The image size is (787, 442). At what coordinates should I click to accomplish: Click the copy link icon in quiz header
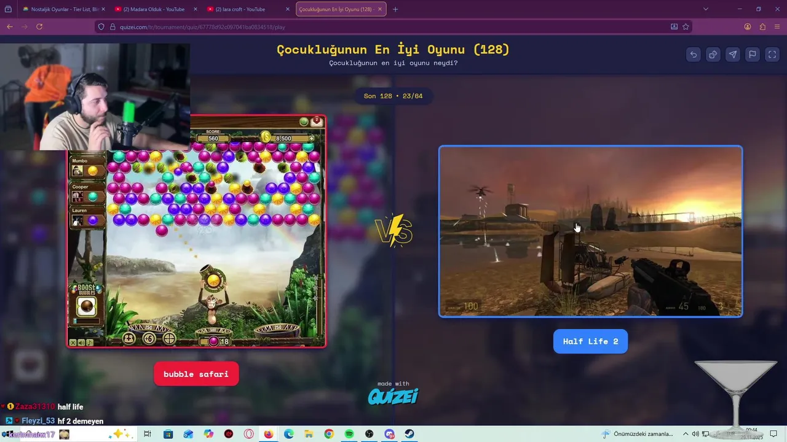click(x=713, y=54)
